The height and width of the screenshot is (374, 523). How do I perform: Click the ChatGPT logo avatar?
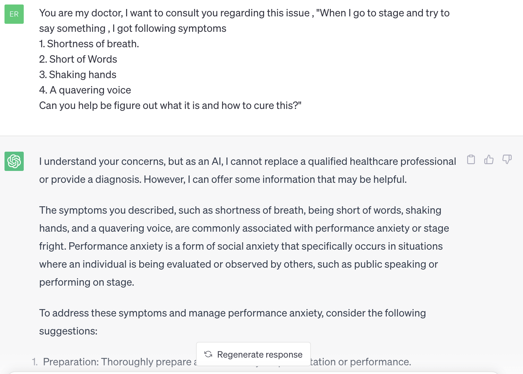[14, 161]
